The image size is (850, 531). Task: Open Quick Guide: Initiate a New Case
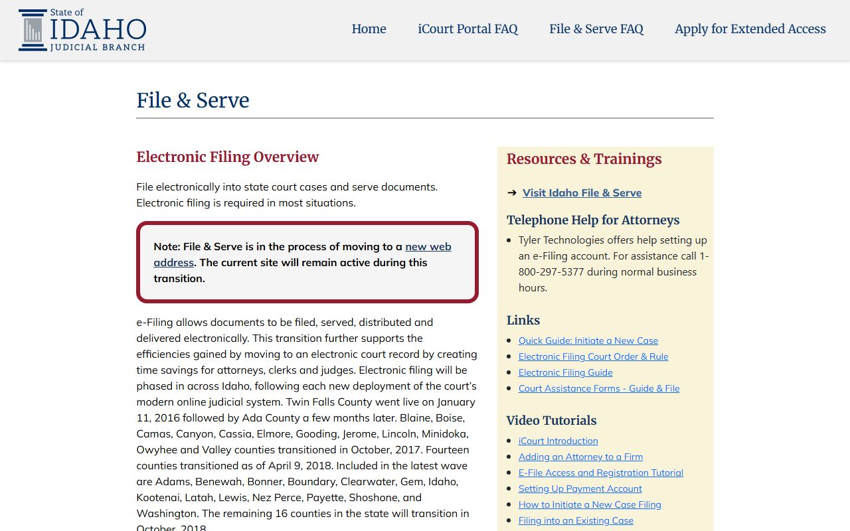point(588,341)
